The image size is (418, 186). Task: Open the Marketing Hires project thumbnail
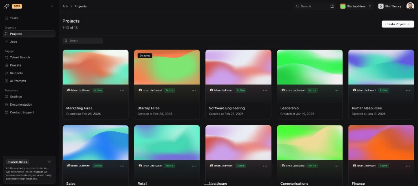tap(96, 67)
